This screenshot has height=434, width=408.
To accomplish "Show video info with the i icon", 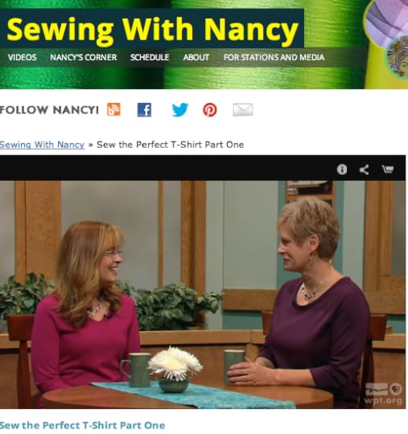I will 342,169.
